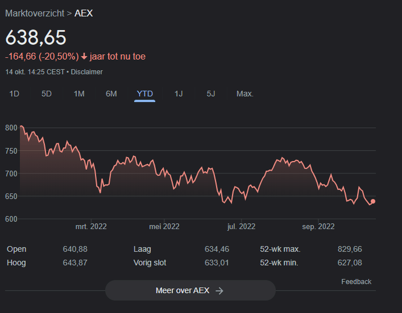Select the 1D time range tab
The height and width of the screenshot is (313, 402).
pos(14,94)
